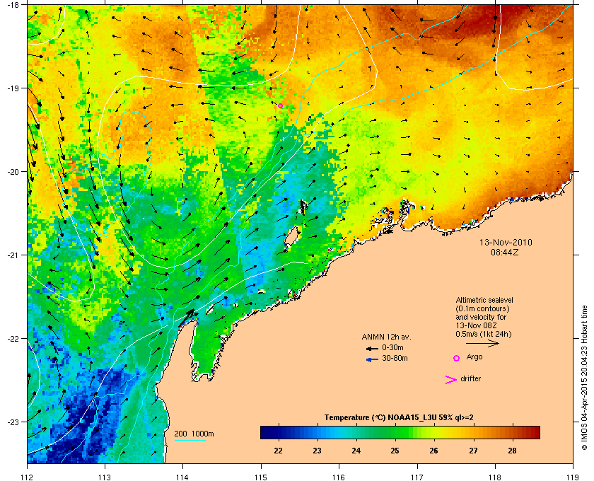Click the color bar label 27
Image resolution: width=594 pixels, height=481 pixels.
(x=473, y=451)
